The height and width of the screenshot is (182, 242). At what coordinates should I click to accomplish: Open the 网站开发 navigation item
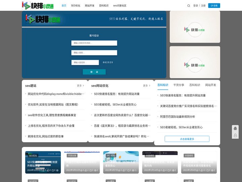89,6
